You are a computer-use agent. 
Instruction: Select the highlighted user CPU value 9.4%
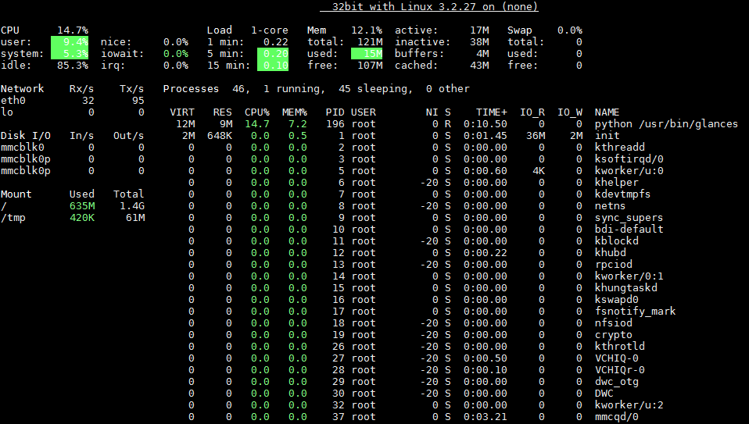pyautogui.click(x=70, y=42)
